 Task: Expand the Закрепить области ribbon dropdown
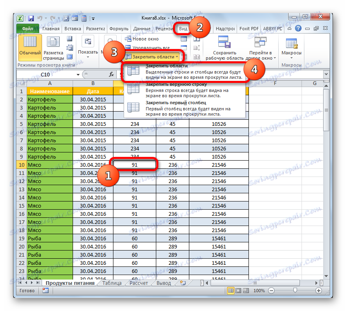point(153,57)
